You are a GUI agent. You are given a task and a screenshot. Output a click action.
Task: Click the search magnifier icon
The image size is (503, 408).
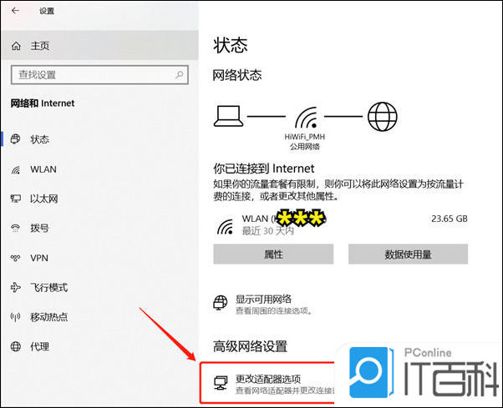(x=180, y=75)
